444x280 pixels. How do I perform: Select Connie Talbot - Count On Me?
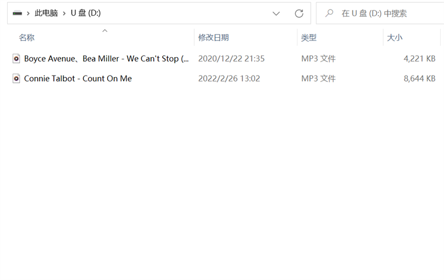tap(78, 79)
